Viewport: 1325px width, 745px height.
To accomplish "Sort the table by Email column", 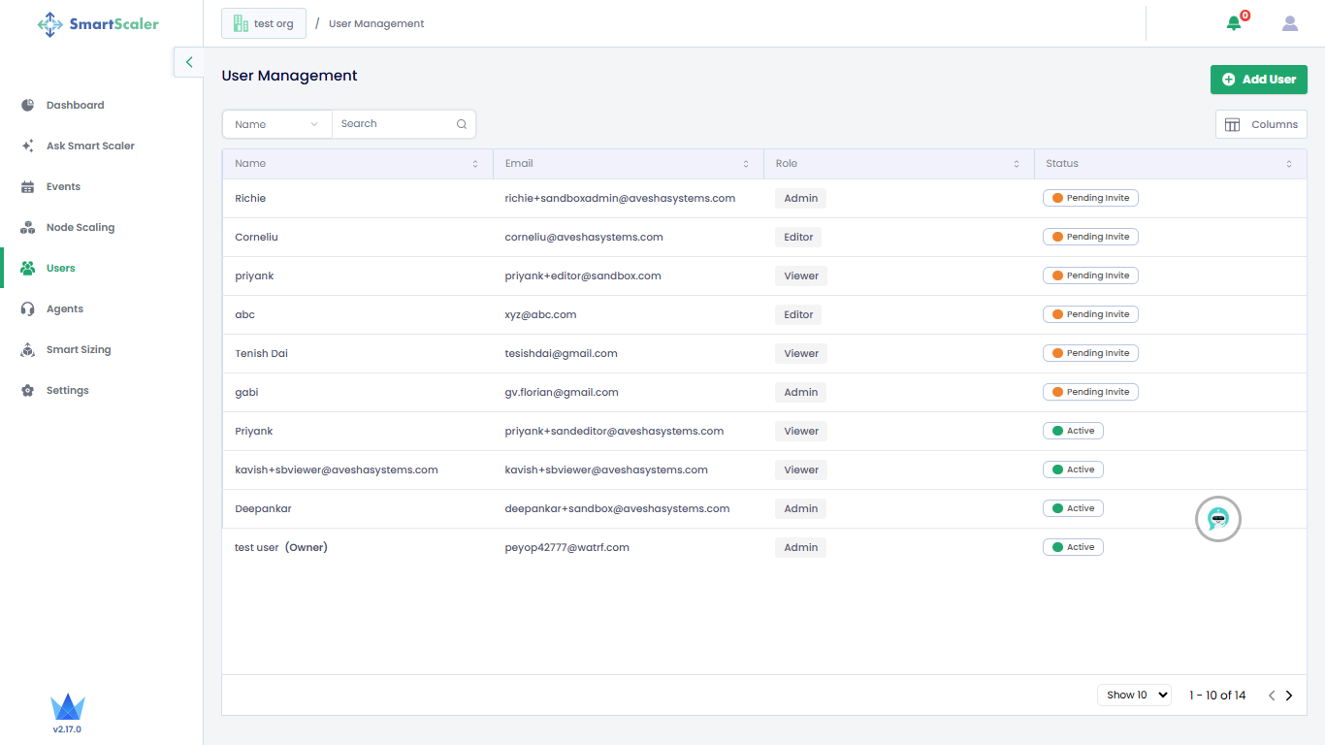I will click(746, 164).
